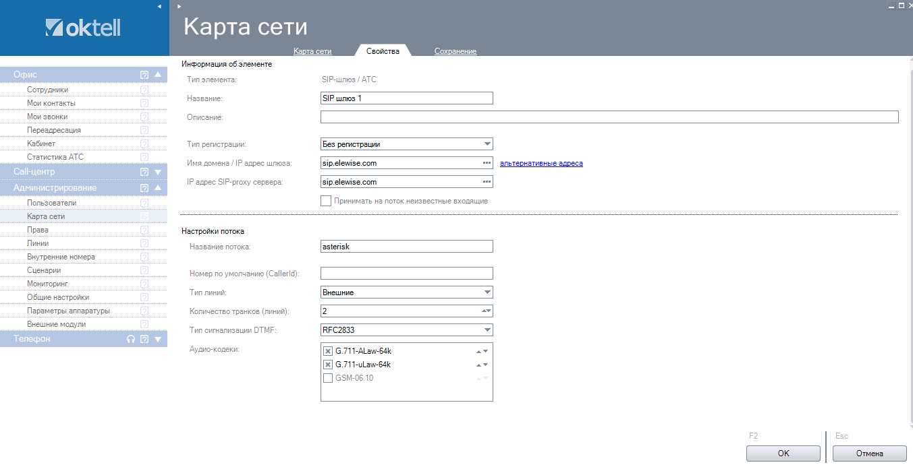Open browse dots for gateway domain address
The image size is (913, 469).
click(487, 163)
